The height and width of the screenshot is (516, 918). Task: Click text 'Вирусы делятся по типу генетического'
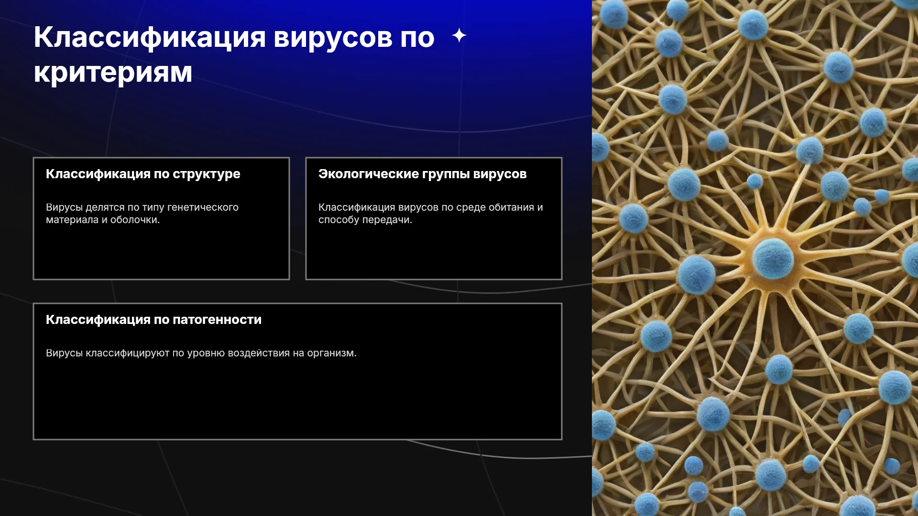142,207
